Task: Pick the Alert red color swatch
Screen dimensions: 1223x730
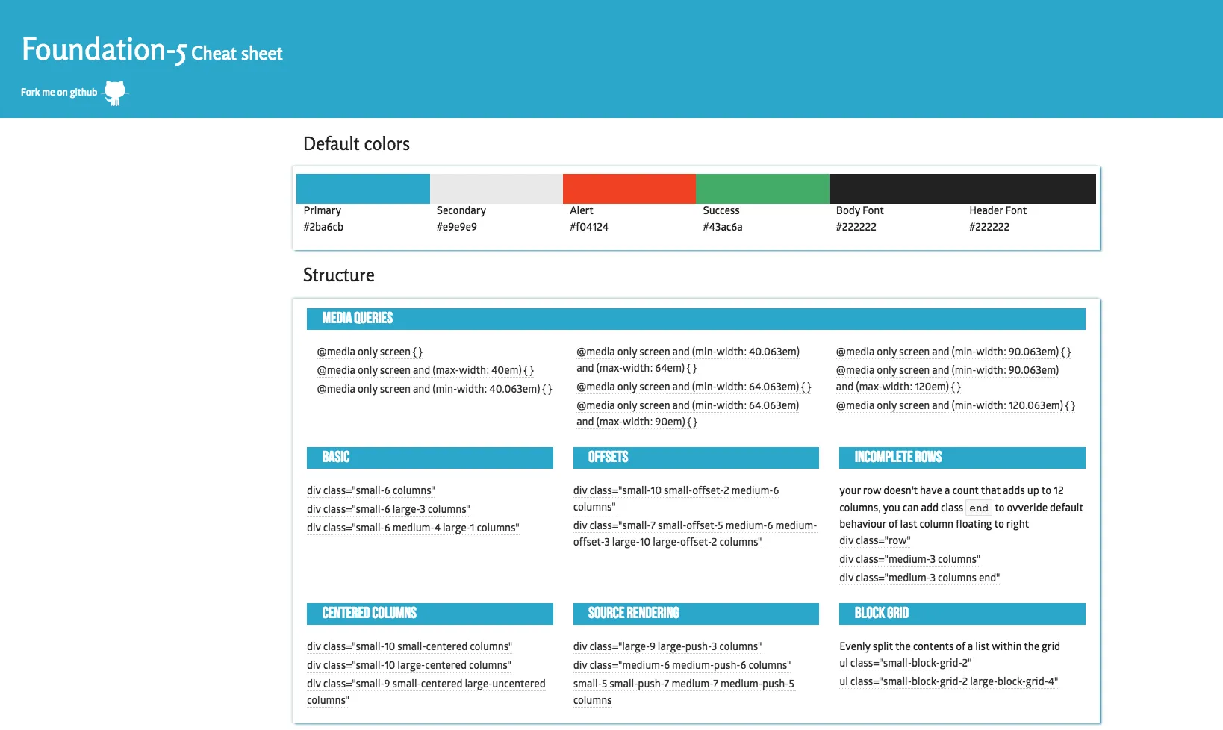Action: coord(629,189)
